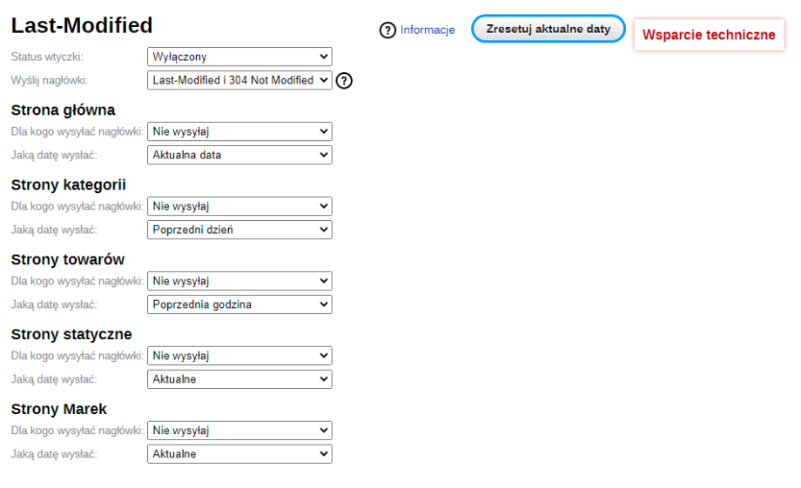Viewport: 801px width, 488px height.
Task: Open Strony statyczne date dropdown
Action: click(x=239, y=379)
